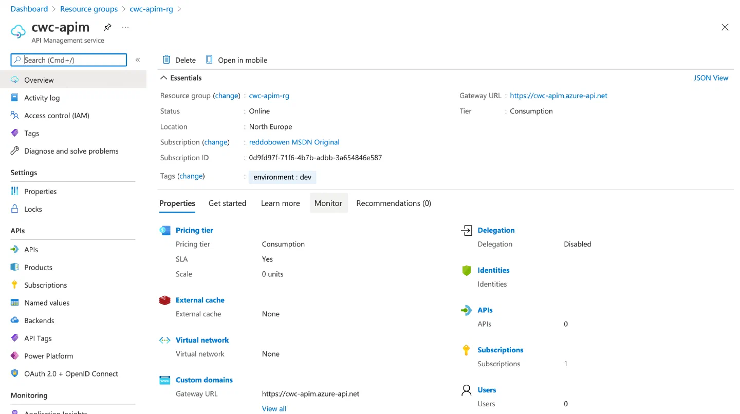Click the Subscription ID value text
The height and width of the screenshot is (414, 740).
point(316,158)
